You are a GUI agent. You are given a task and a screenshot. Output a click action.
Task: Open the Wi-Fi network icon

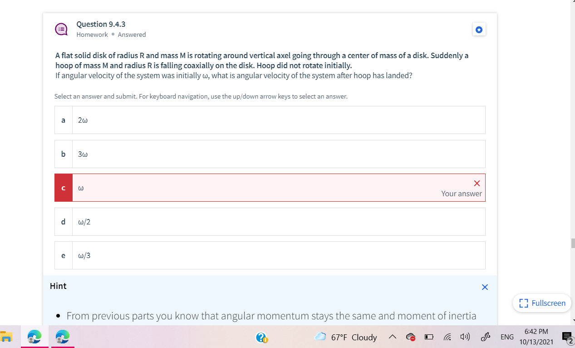pos(447,337)
